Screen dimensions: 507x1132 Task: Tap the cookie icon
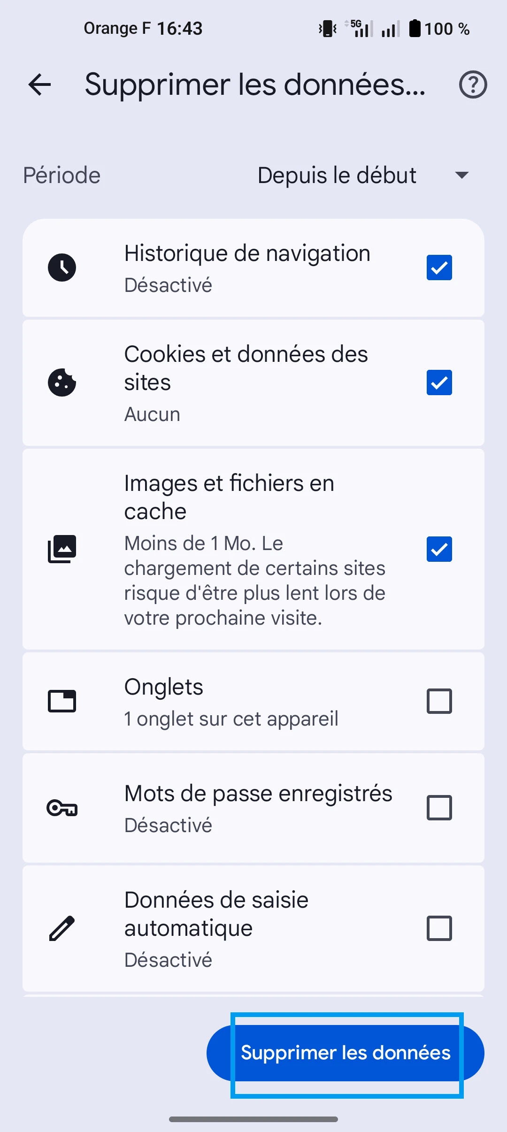click(62, 382)
